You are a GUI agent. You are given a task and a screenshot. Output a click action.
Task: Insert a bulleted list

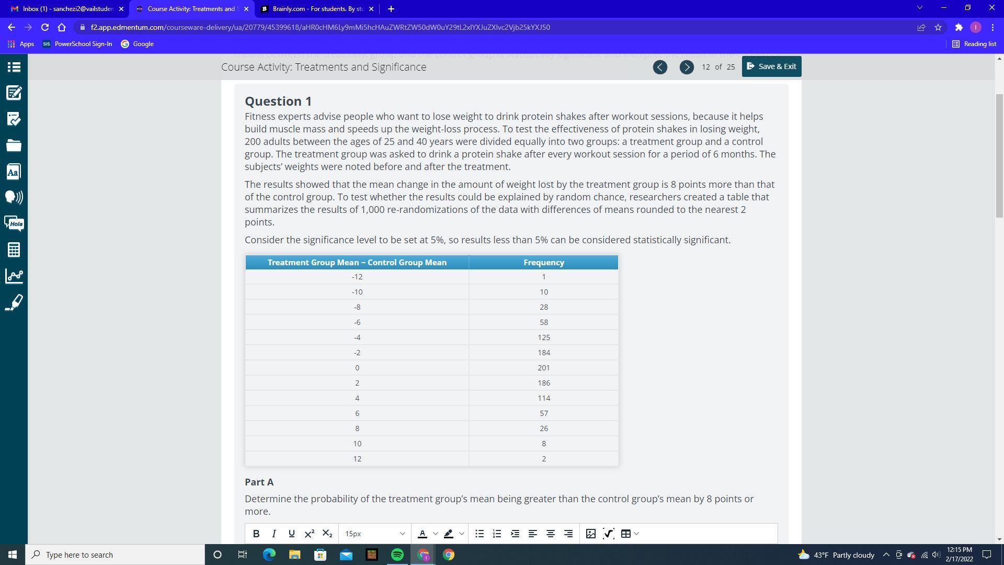pyautogui.click(x=479, y=534)
